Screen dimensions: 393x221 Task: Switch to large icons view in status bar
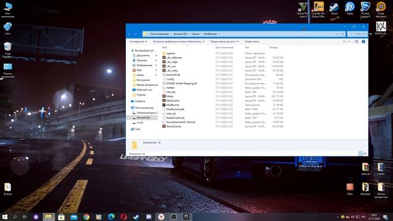[365, 153]
